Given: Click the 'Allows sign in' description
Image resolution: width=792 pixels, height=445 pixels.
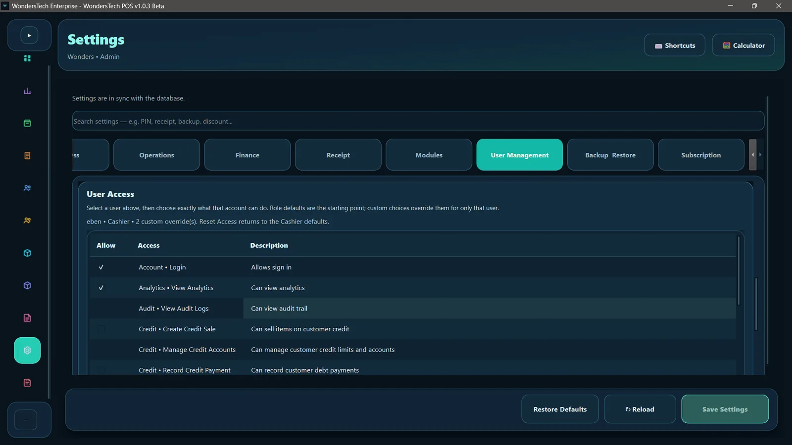Looking at the screenshot, I should tap(271, 267).
